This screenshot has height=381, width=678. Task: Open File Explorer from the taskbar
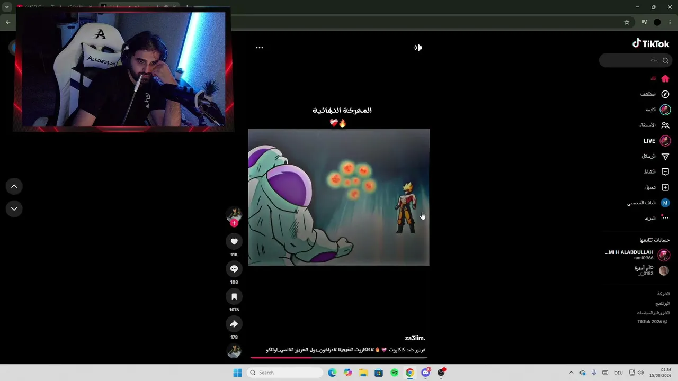[x=363, y=373]
